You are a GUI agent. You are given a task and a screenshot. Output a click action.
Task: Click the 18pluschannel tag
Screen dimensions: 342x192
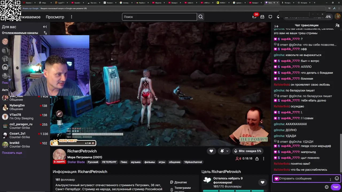click(x=193, y=162)
